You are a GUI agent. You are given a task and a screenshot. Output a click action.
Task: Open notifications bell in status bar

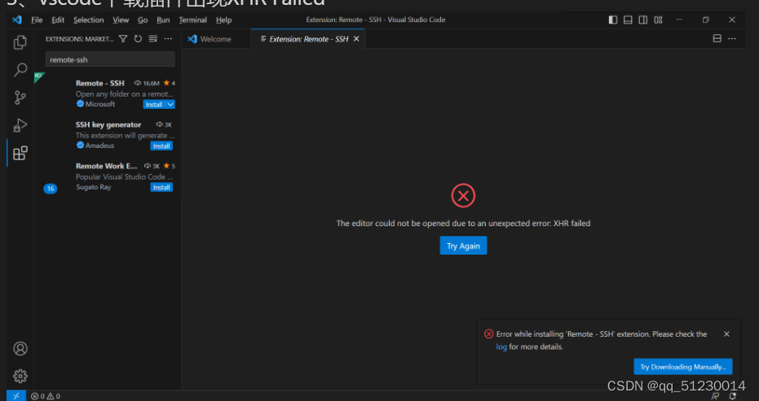coord(732,396)
